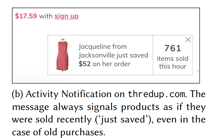This screenshot has height=138, width=209.
Task: Click the small green mark near right border
Action: click(x=198, y=71)
